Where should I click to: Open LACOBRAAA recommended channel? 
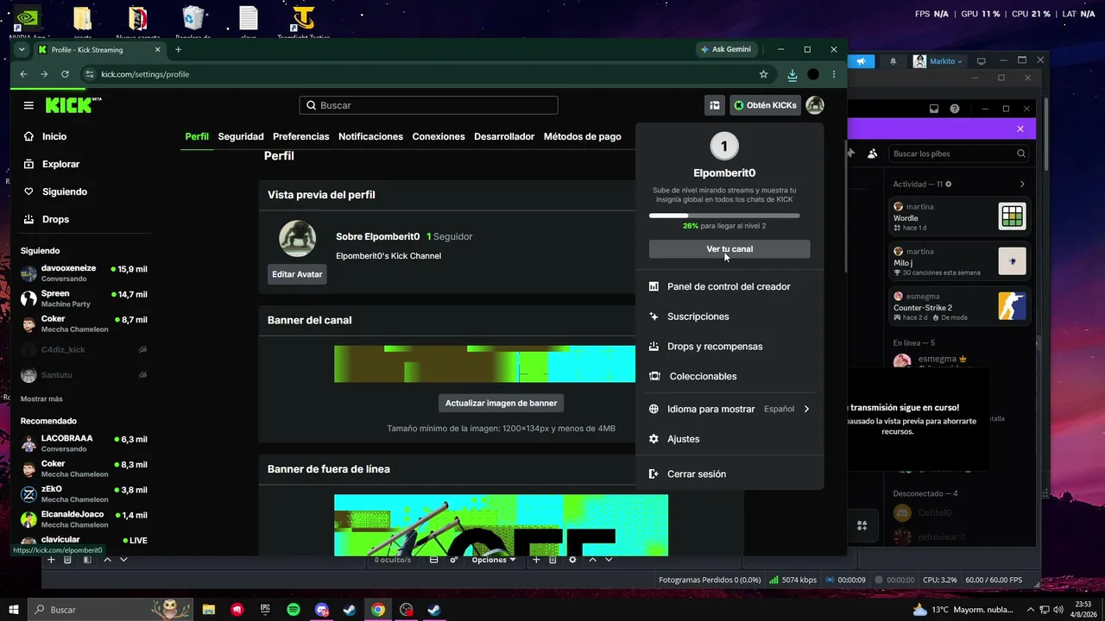pos(85,443)
